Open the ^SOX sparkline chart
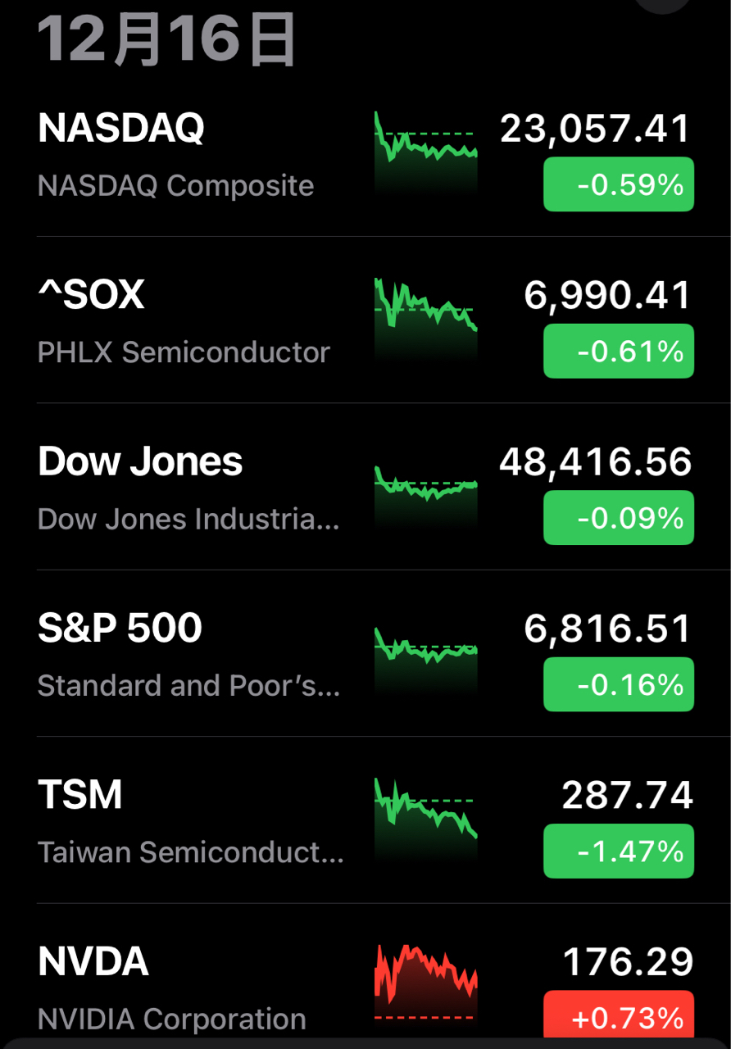This screenshot has width=731, height=1049. tap(425, 320)
